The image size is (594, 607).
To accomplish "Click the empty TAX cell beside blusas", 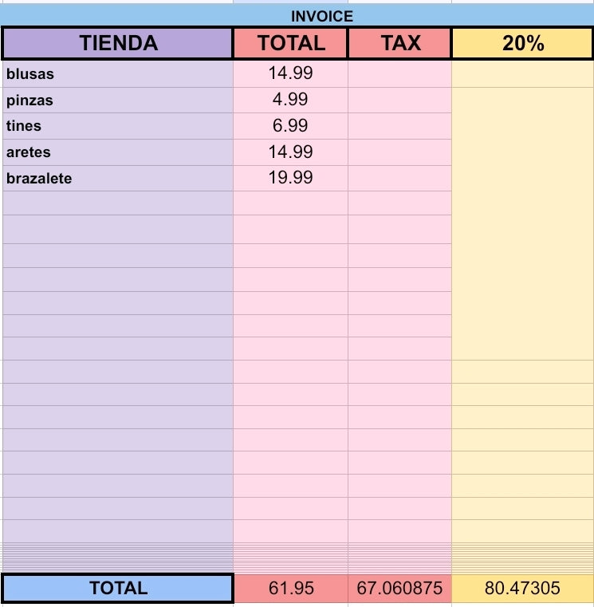I will click(399, 73).
